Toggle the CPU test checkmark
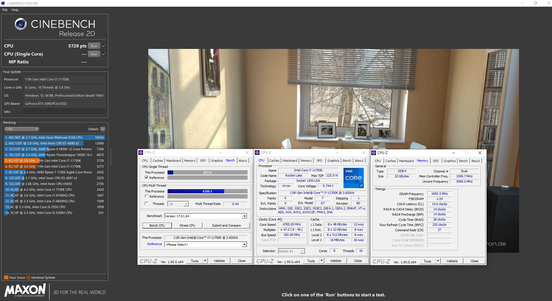The width and height of the screenshot is (552, 301). (x=104, y=46)
